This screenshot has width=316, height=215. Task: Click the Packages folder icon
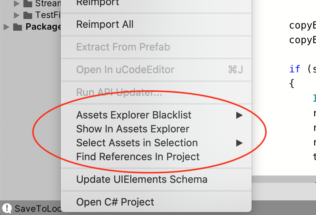pyautogui.click(x=18, y=27)
